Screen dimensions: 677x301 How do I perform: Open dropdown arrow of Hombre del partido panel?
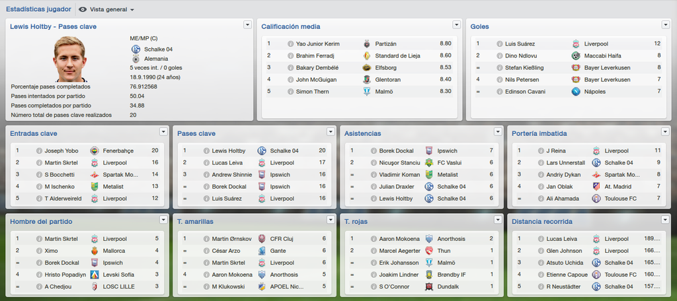pyautogui.click(x=164, y=220)
